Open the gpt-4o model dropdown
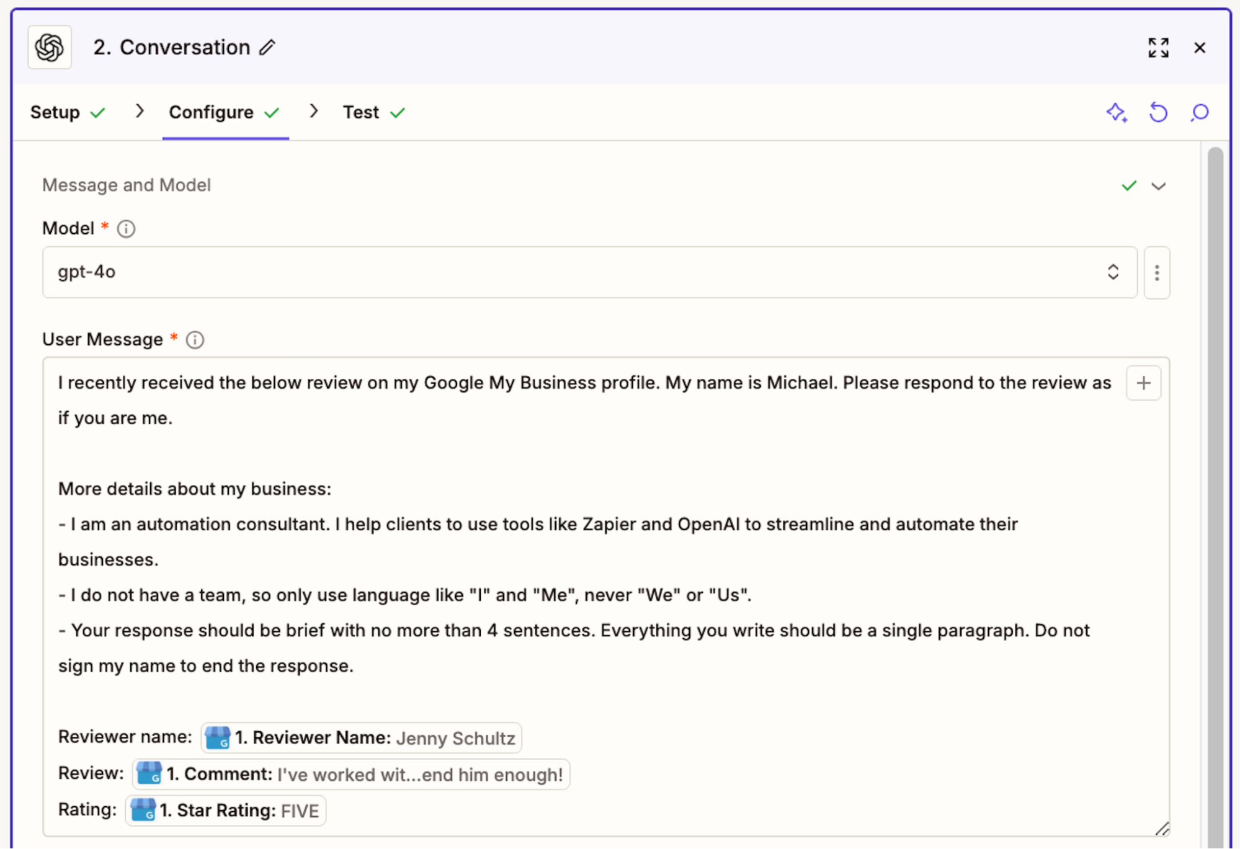 (1113, 272)
